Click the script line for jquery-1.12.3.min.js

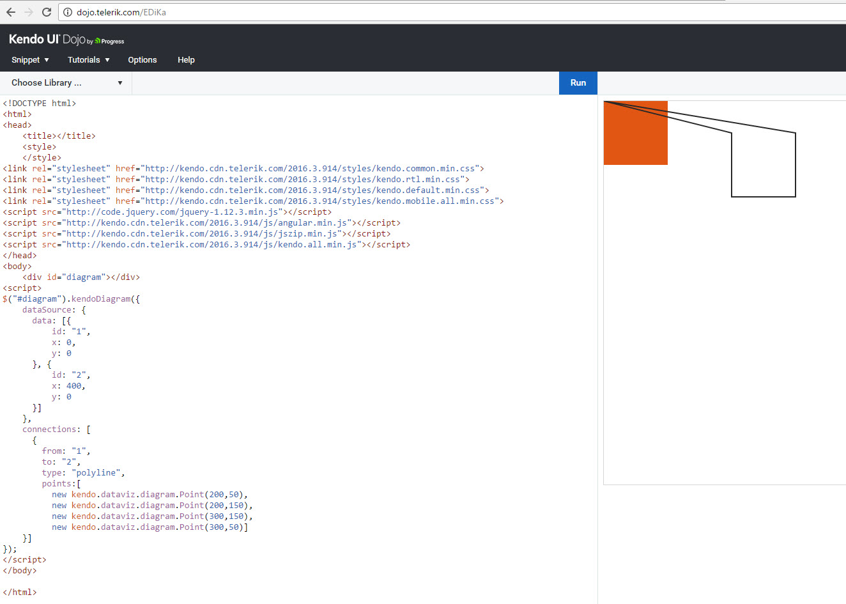[x=167, y=212]
